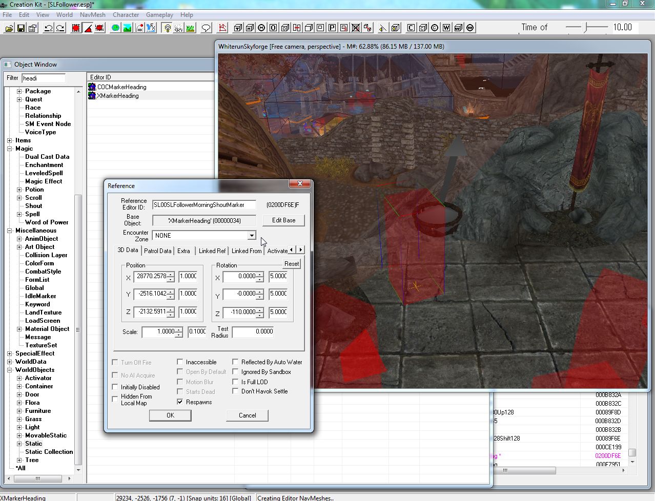Viewport: 655px width, 501px height.
Task: Save the plugin with the floppy disk icon
Action: click(x=21, y=28)
